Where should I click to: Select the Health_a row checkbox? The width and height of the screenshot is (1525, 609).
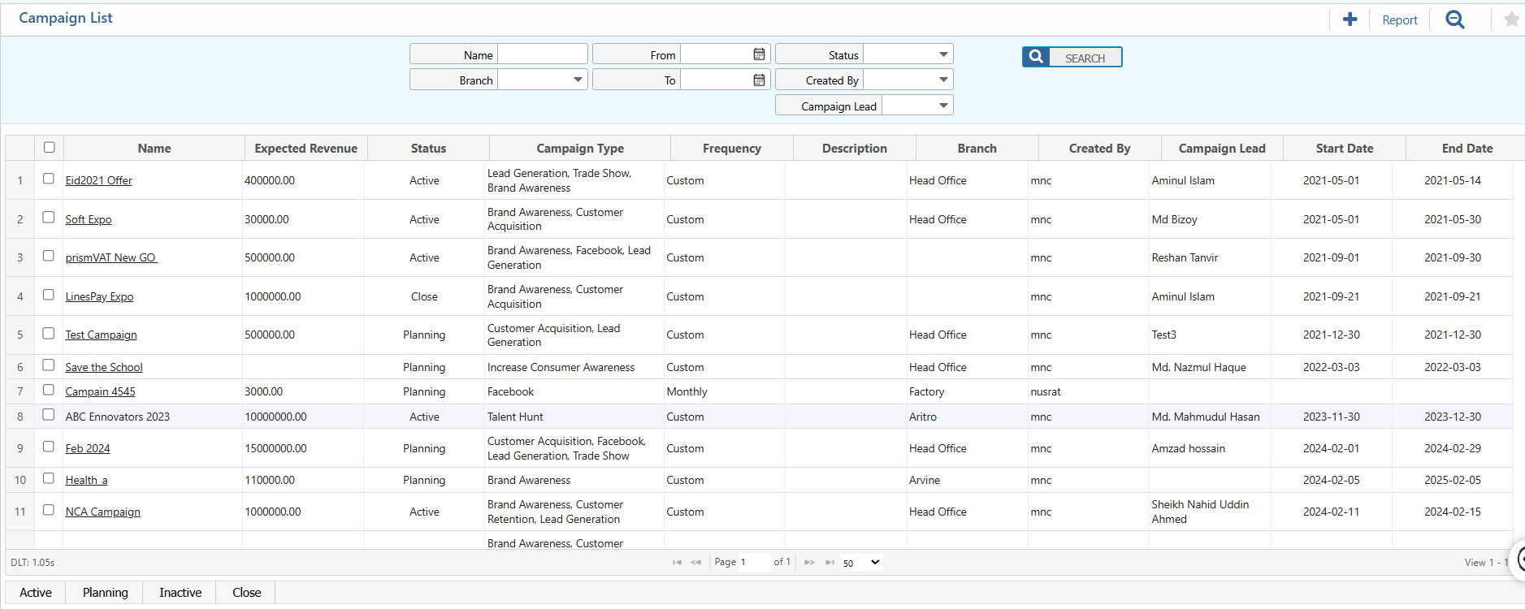pos(49,478)
